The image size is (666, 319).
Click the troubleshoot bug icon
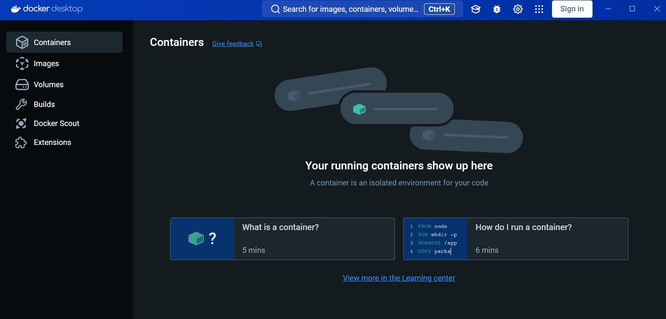click(497, 9)
